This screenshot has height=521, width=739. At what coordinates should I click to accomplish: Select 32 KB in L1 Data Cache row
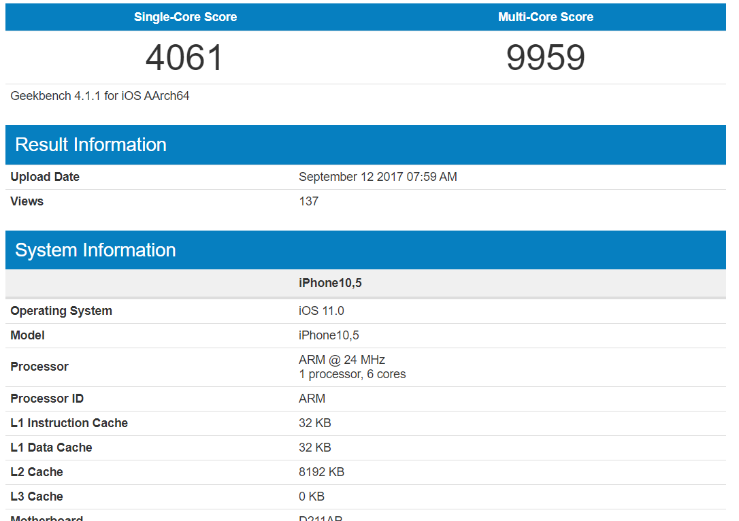click(315, 448)
